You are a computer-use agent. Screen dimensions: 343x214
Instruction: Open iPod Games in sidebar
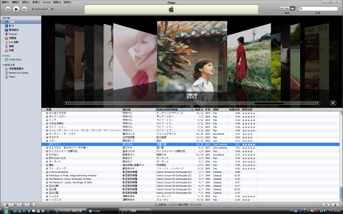tap(20, 42)
